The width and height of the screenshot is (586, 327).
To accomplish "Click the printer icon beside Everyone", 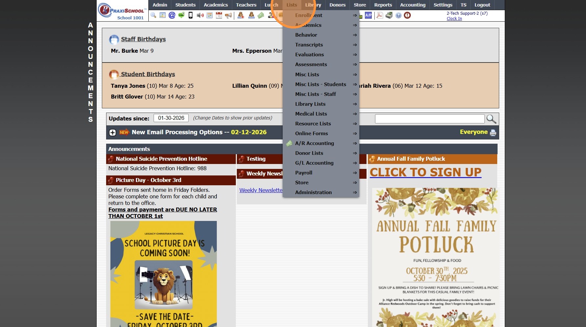I will [x=493, y=133].
